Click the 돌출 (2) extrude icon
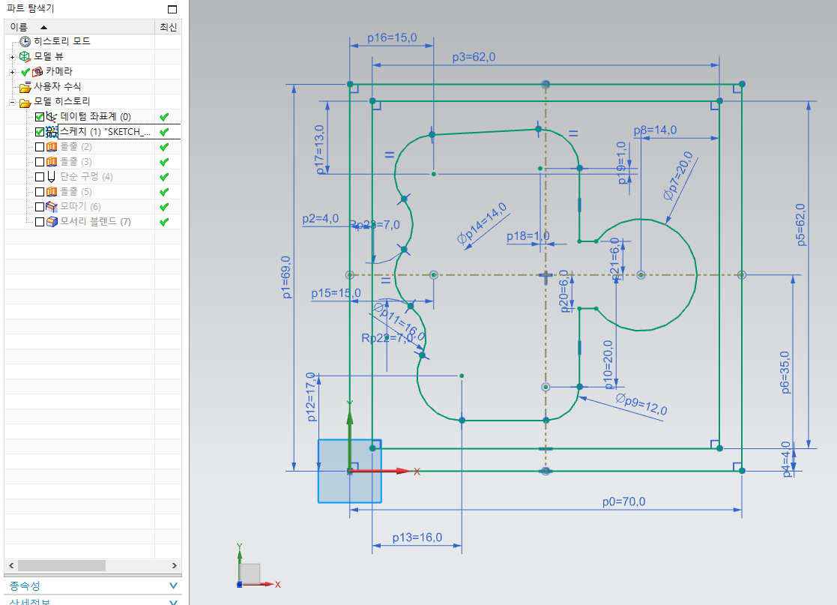837x605 pixels. pyautogui.click(x=52, y=147)
